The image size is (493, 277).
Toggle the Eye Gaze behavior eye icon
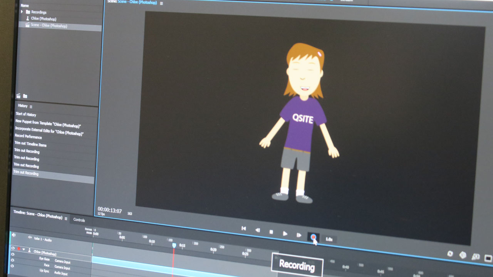pos(13,254)
